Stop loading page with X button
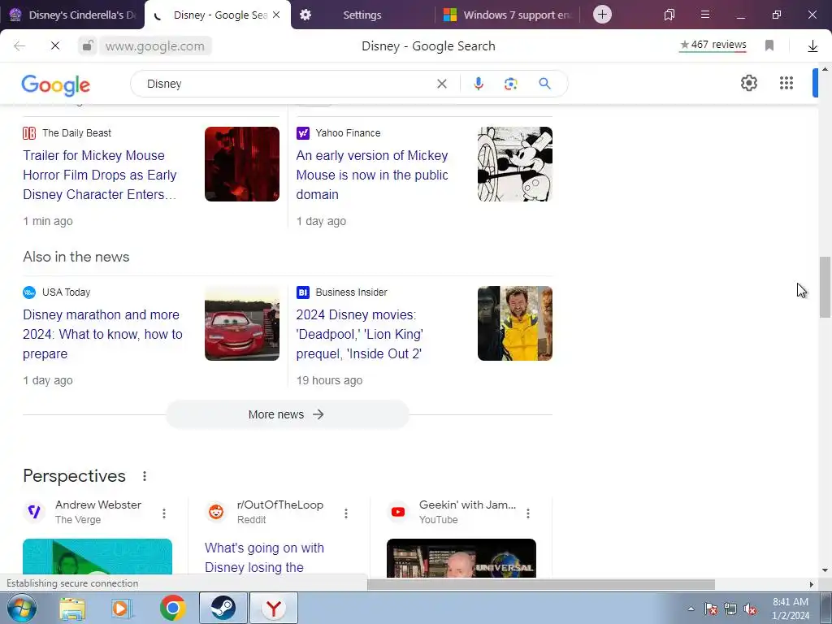Screen dimensions: 832x624 coord(55,46)
